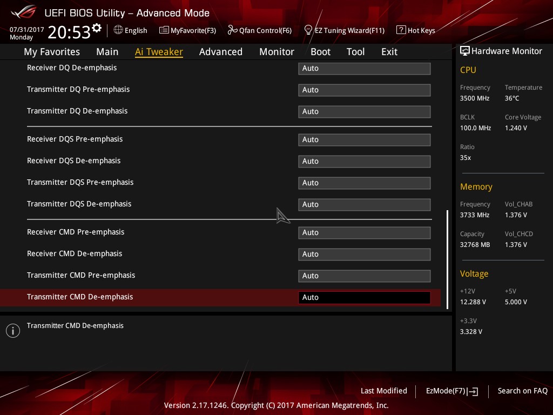Click memory frequency value 3733 MHz
This screenshot has height=415, width=553.
pyautogui.click(x=475, y=215)
